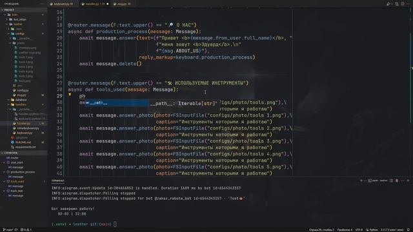
Task: Open the errors and warnings counter
Action: point(26,230)
